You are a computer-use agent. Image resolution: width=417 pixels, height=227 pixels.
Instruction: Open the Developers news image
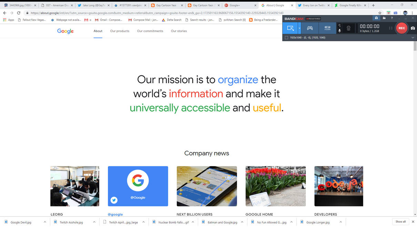point(339,186)
